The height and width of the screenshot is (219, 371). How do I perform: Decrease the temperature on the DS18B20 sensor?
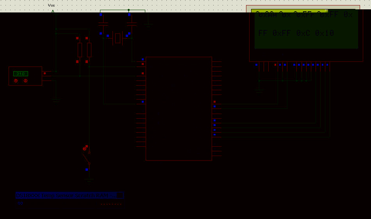[x=25, y=81]
